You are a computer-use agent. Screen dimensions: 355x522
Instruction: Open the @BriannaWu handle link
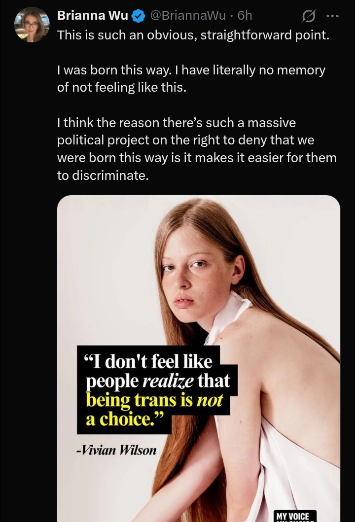pos(188,16)
